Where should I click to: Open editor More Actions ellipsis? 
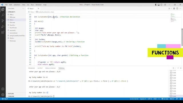tap(180, 9)
